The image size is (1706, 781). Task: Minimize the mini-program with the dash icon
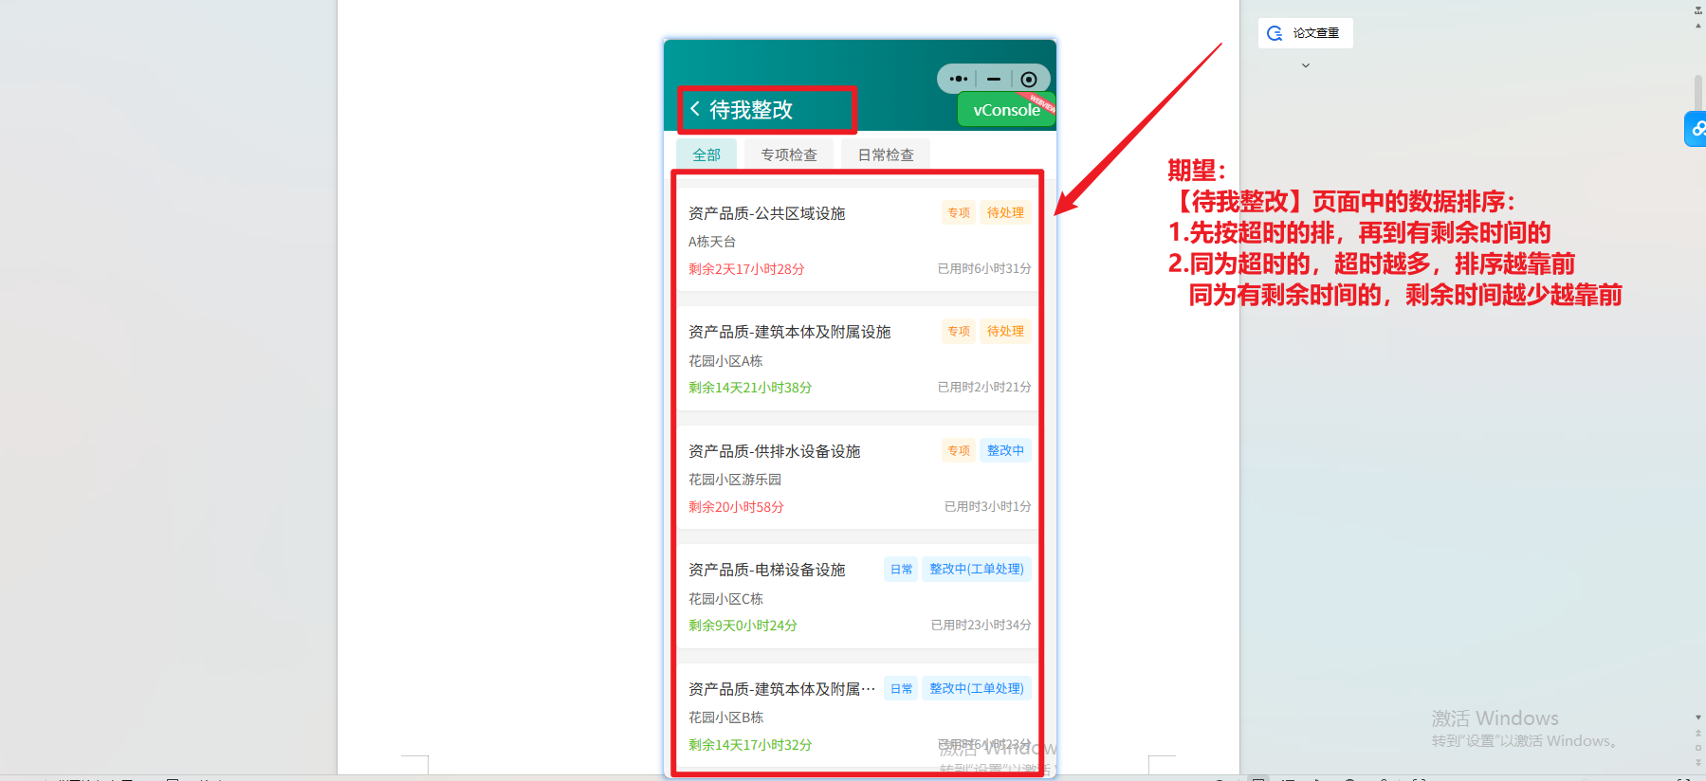[x=993, y=79]
